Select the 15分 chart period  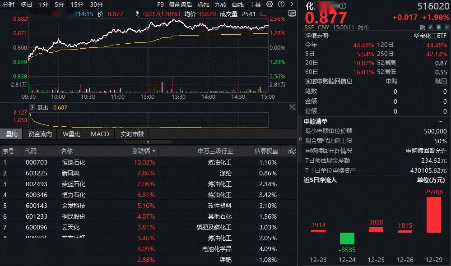tap(77, 5)
